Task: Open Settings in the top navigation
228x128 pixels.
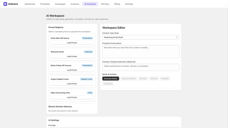Action: [129, 4]
